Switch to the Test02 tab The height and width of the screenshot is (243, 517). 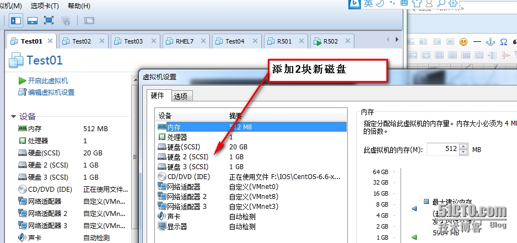[x=83, y=41]
